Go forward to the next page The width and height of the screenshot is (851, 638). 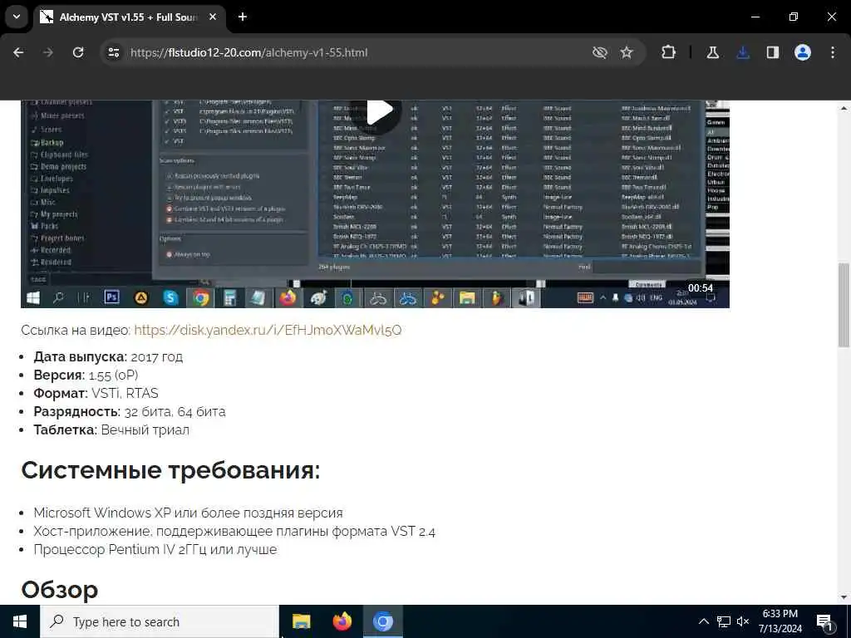pos(48,52)
